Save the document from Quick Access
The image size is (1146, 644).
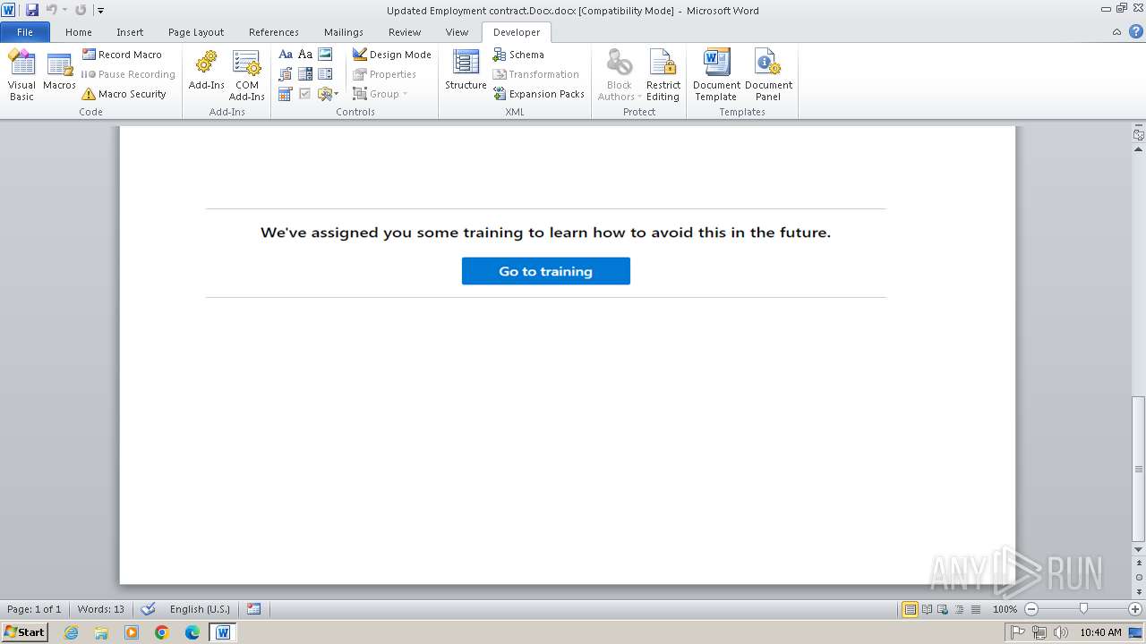pyautogui.click(x=32, y=10)
